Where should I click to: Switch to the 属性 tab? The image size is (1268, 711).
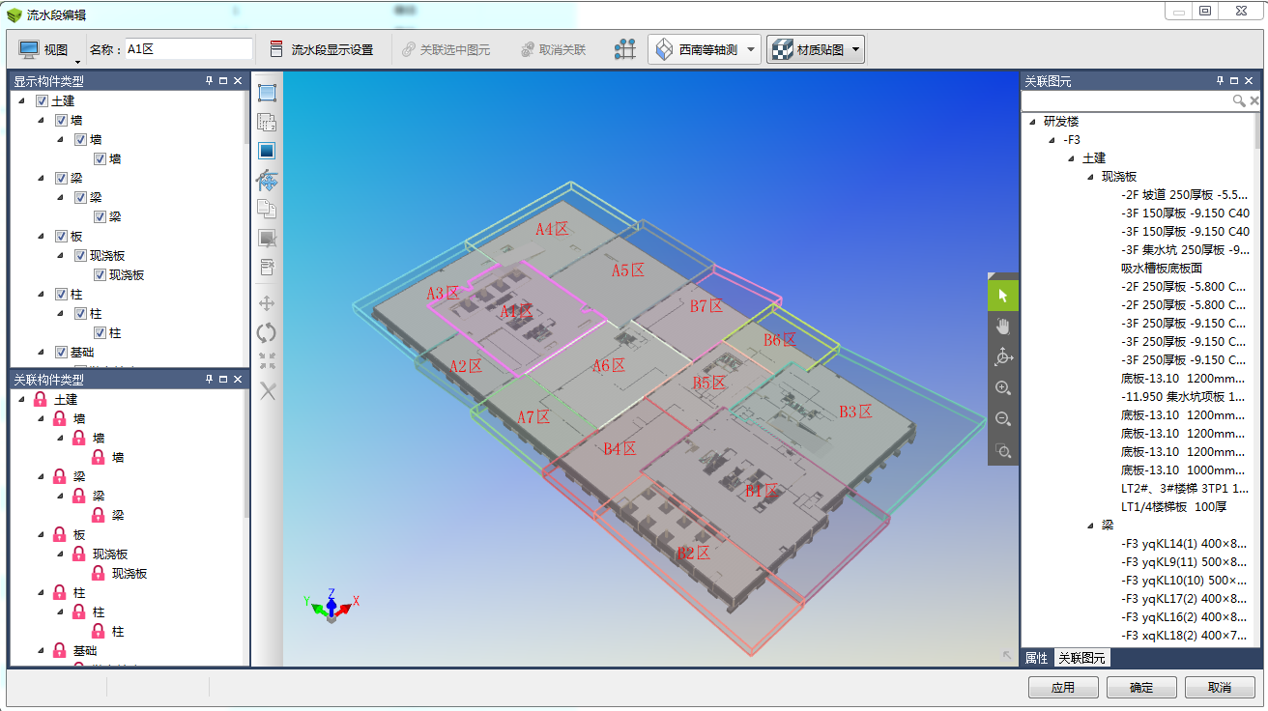coord(1037,658)
